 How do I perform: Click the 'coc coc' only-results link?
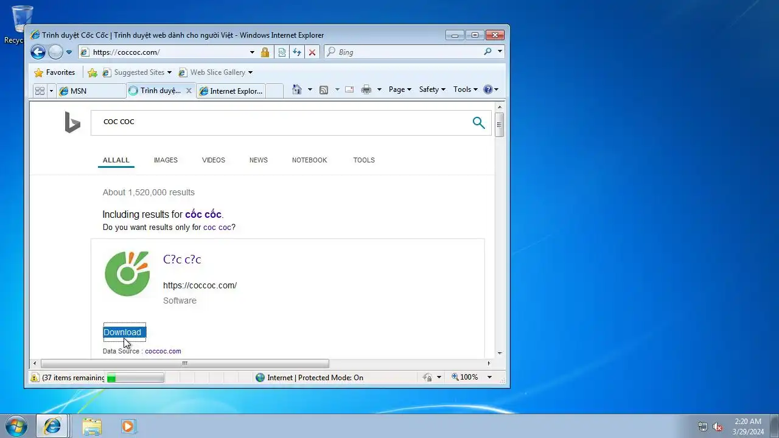[x=217, y=228]
